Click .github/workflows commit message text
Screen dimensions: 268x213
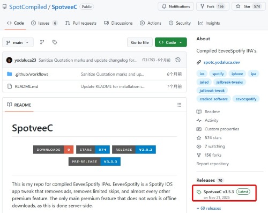113,74
